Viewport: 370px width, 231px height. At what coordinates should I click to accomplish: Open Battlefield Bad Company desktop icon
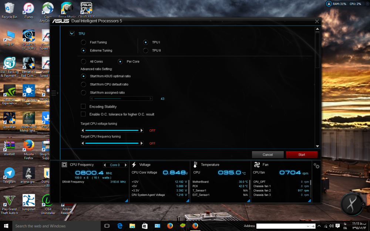pyautogui.click(x=28, y=67)
